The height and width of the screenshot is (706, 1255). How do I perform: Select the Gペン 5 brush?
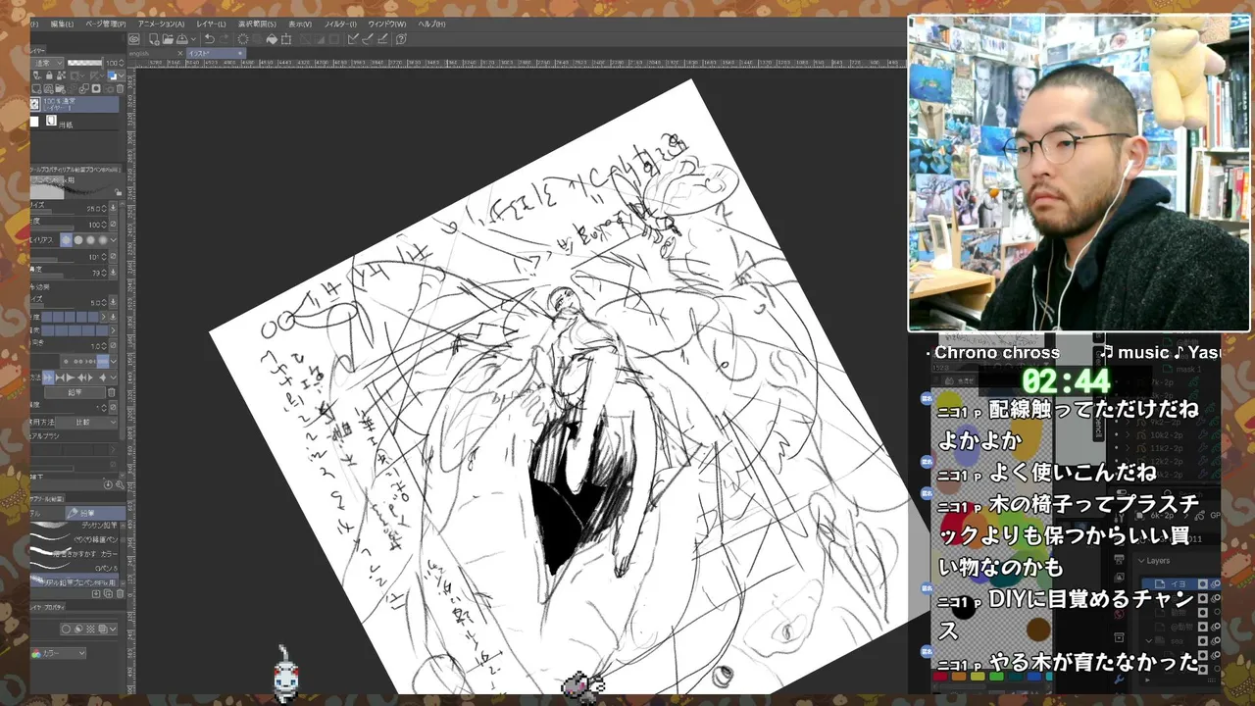coord(74,568)
